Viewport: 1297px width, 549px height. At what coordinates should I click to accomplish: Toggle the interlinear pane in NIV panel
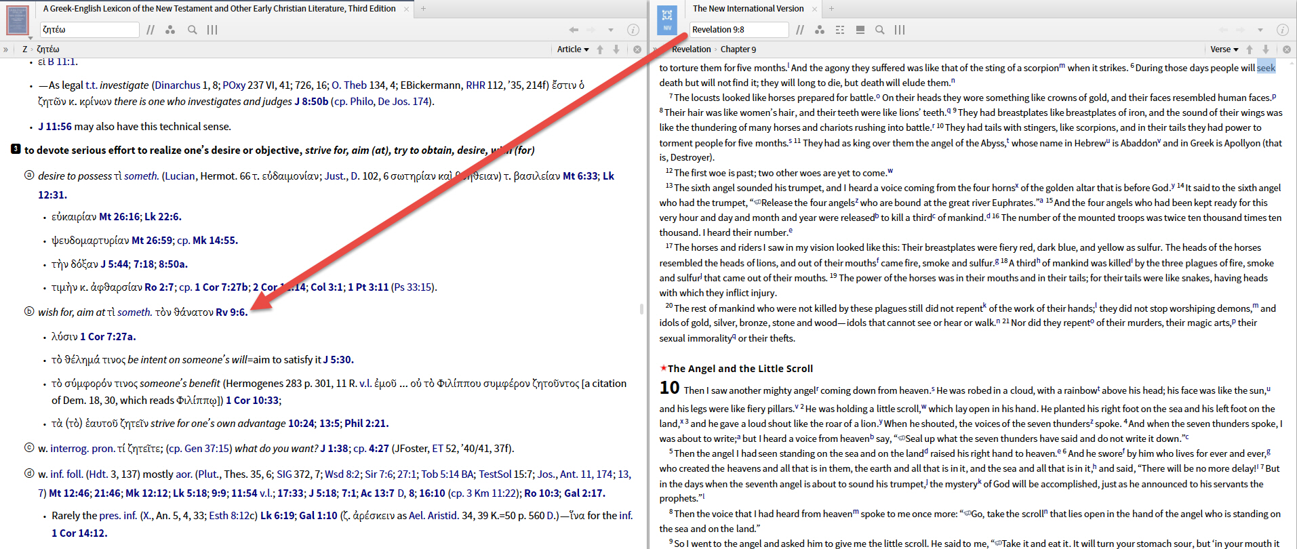click(860, 30)
